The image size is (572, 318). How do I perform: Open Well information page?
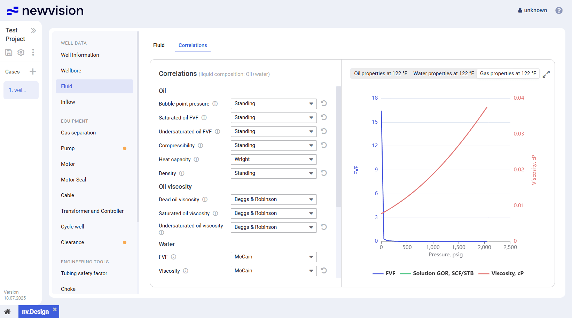[80, 55]
